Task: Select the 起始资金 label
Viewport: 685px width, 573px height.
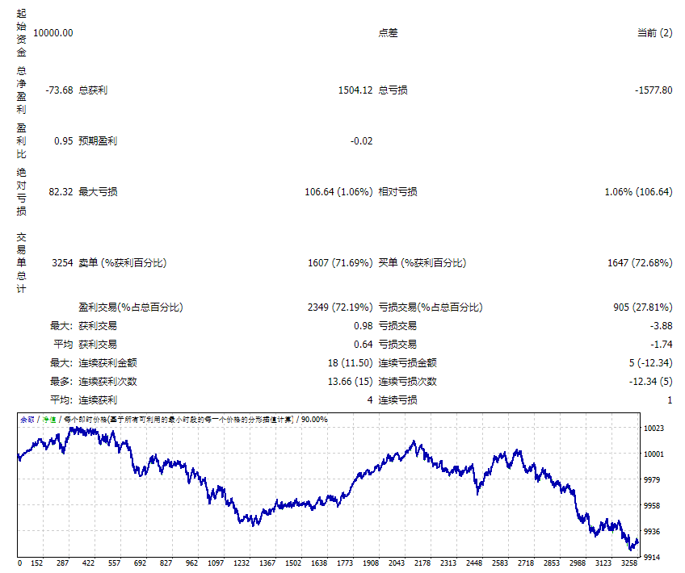Action: pos(21,33)
